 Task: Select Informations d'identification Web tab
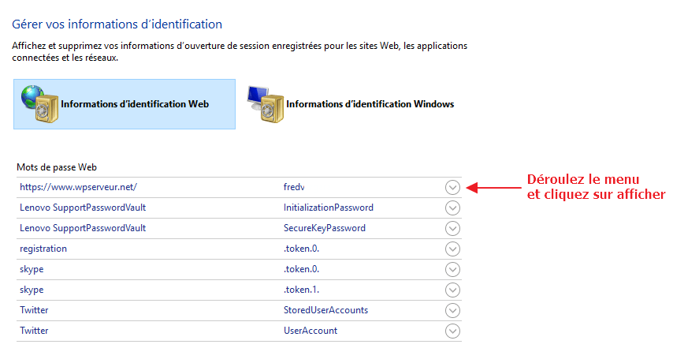point(135,104)
